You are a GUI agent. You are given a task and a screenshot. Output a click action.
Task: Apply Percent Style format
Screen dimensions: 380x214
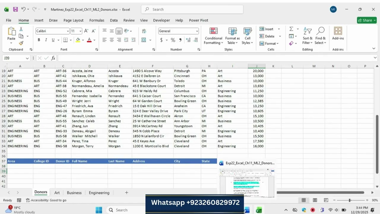[x=173, y=40]
